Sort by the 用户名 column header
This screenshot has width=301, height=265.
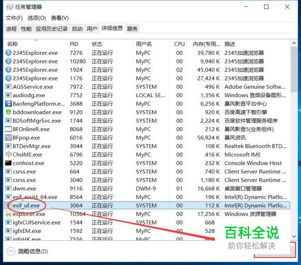tap(151, 44)
